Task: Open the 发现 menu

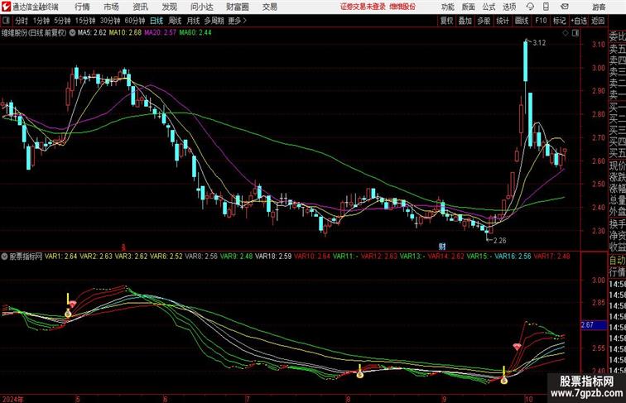Action: [169, 7]
